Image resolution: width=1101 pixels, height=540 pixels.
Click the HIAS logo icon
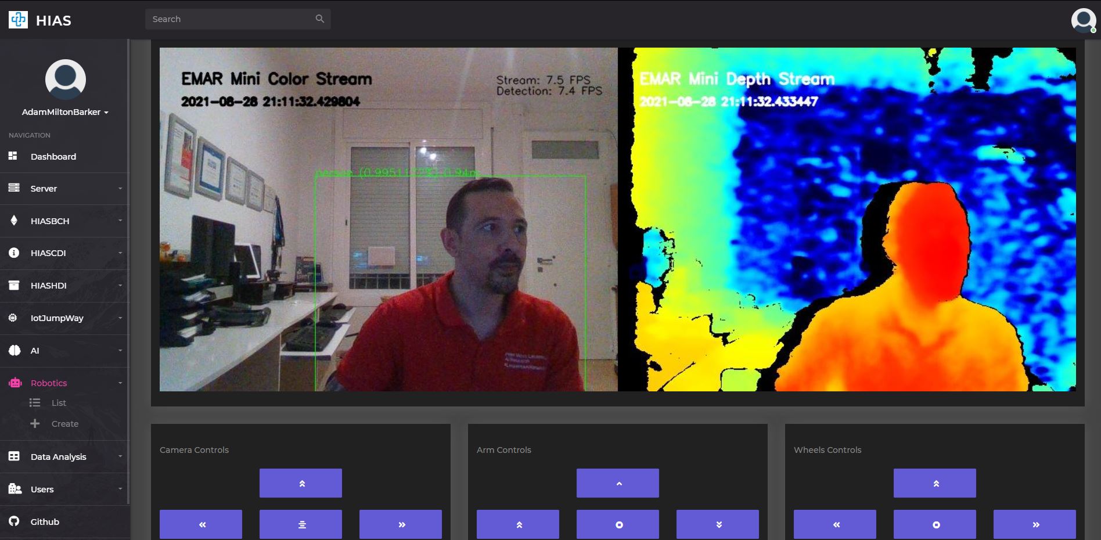pos(18,20)
